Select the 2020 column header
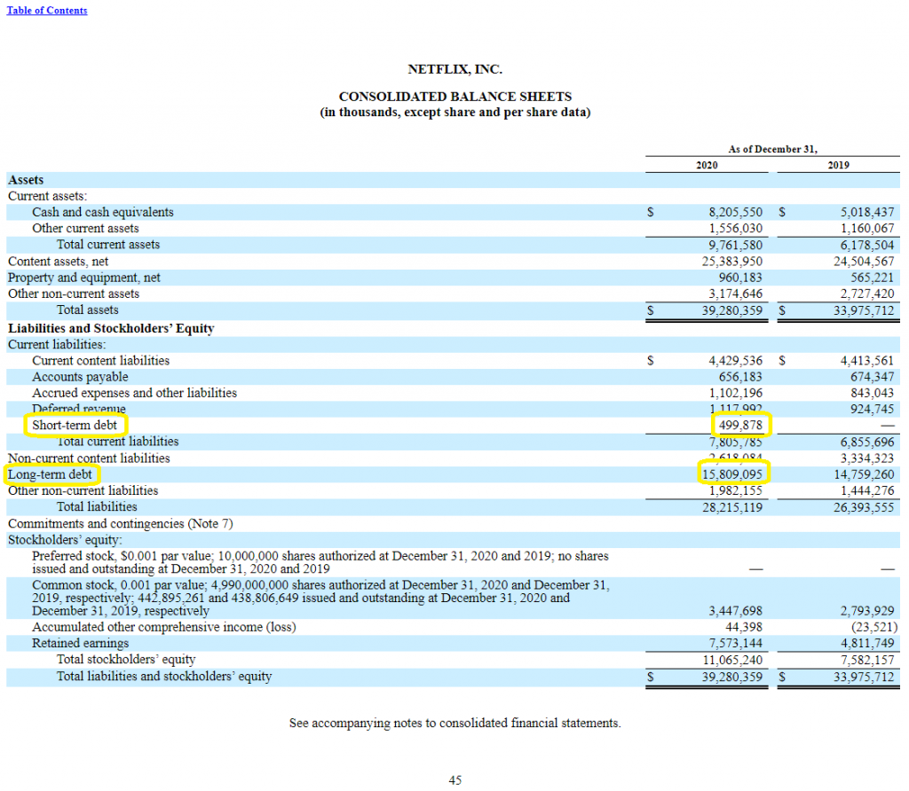 click(x=707, y=166)
